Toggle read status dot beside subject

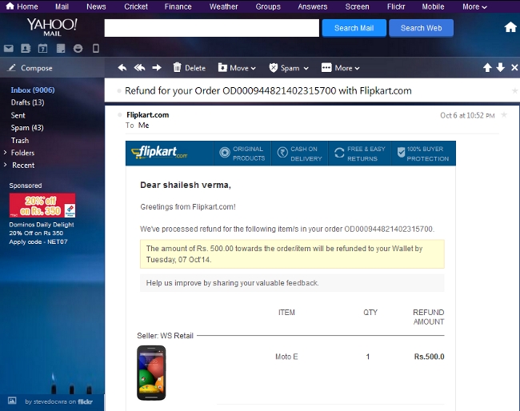[x=119, y=91]
